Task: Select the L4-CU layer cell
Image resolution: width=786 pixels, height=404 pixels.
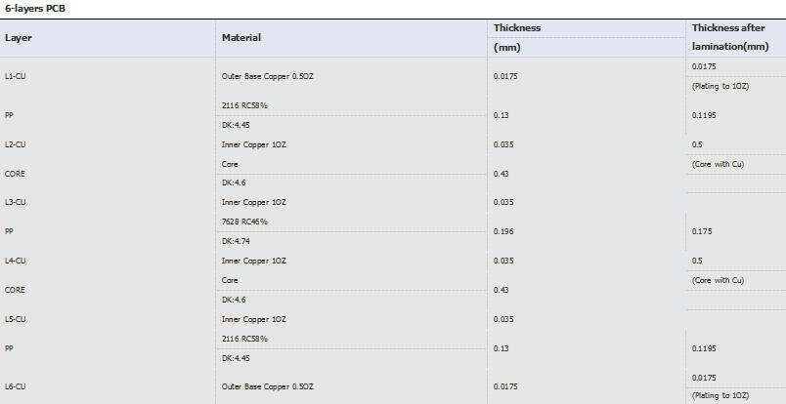Action: pyautogui.click(x=15, y=261)
